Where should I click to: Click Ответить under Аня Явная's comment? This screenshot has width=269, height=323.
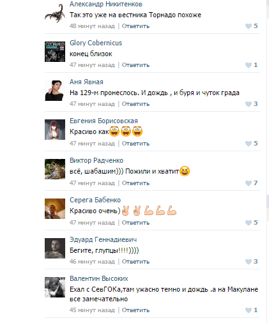click(x=135, y=104)
